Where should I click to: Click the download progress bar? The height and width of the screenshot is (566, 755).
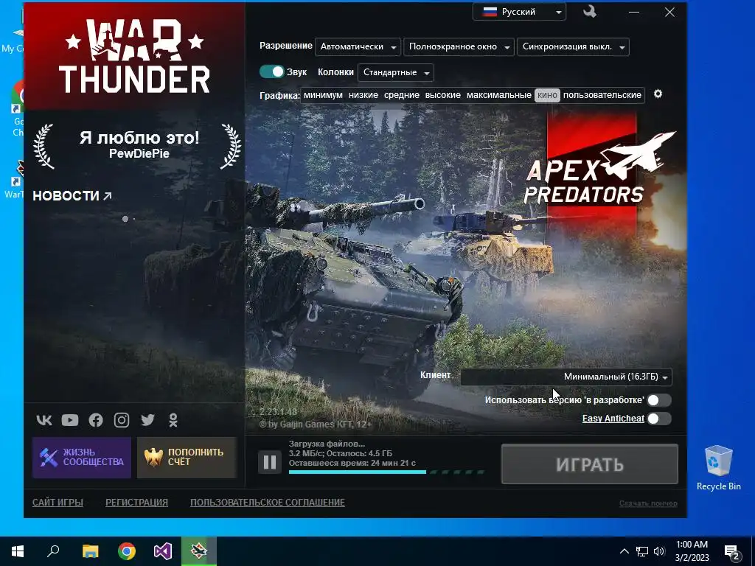coord(386,472)
